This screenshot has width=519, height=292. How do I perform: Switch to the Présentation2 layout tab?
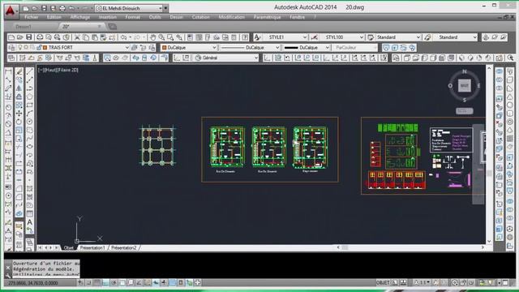pyautogui.click(x=124, y=247)
